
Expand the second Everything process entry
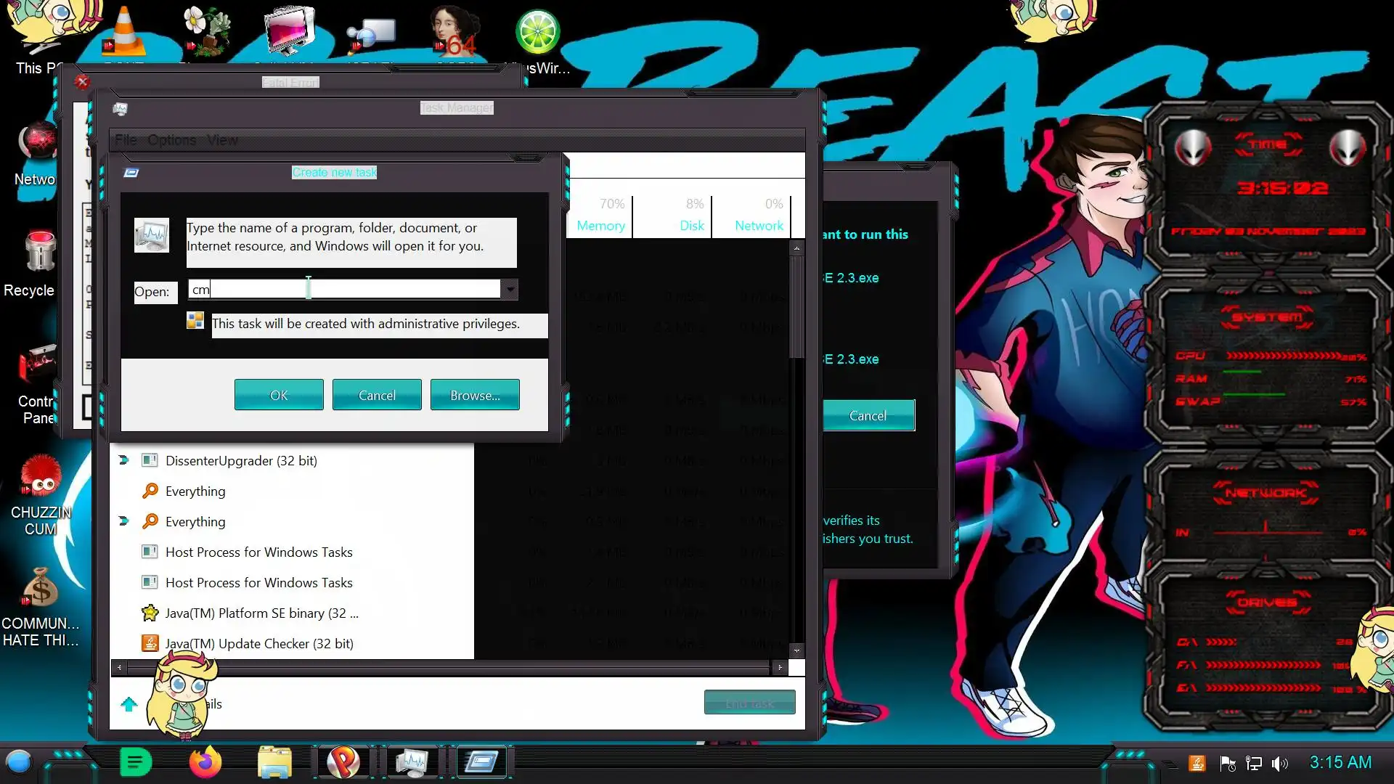click(123, 521)
